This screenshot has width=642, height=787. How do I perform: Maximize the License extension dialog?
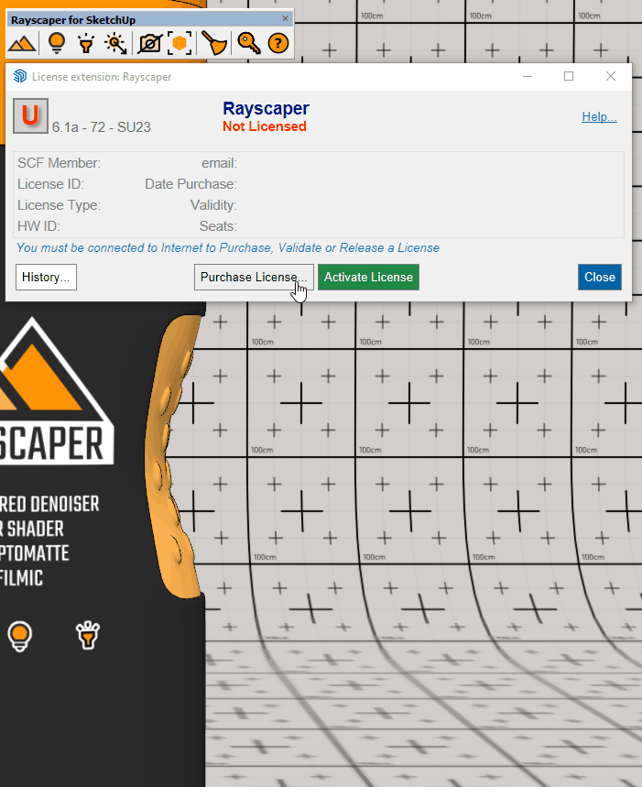(x=569, y=76)
